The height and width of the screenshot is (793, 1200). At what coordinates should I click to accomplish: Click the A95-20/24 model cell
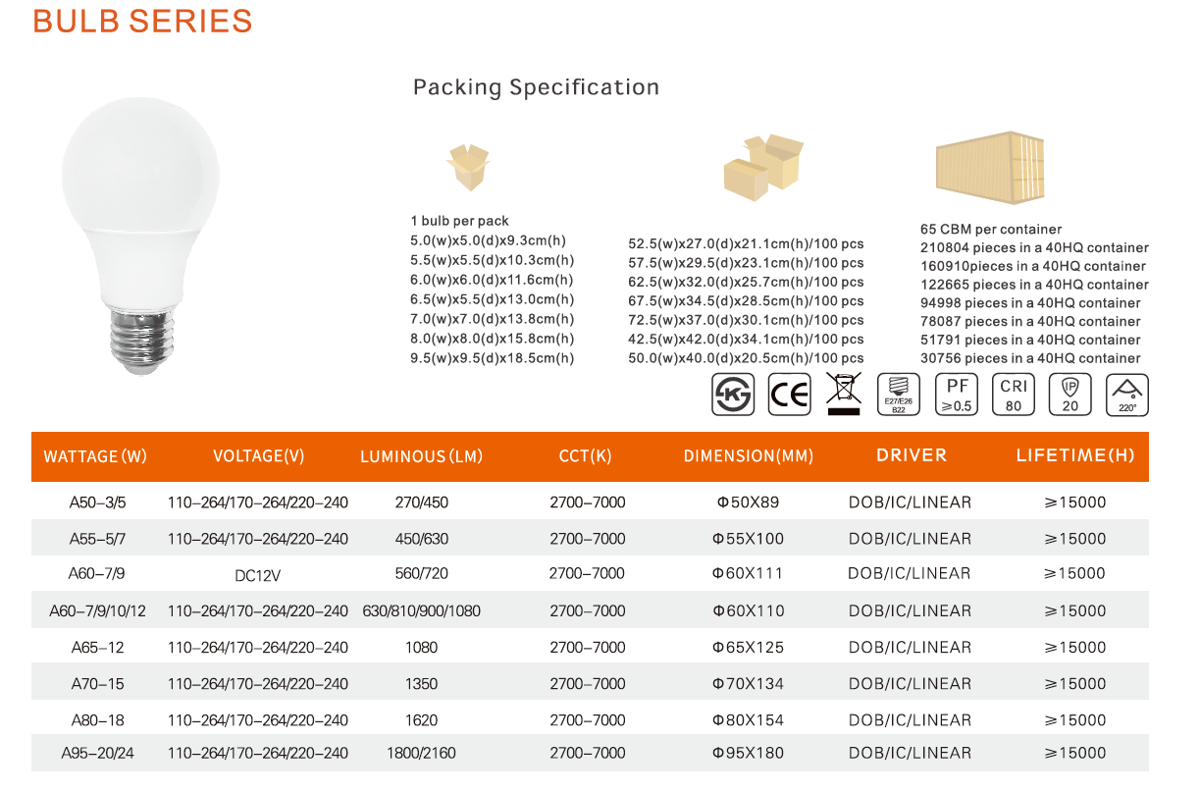click(97, 753)
